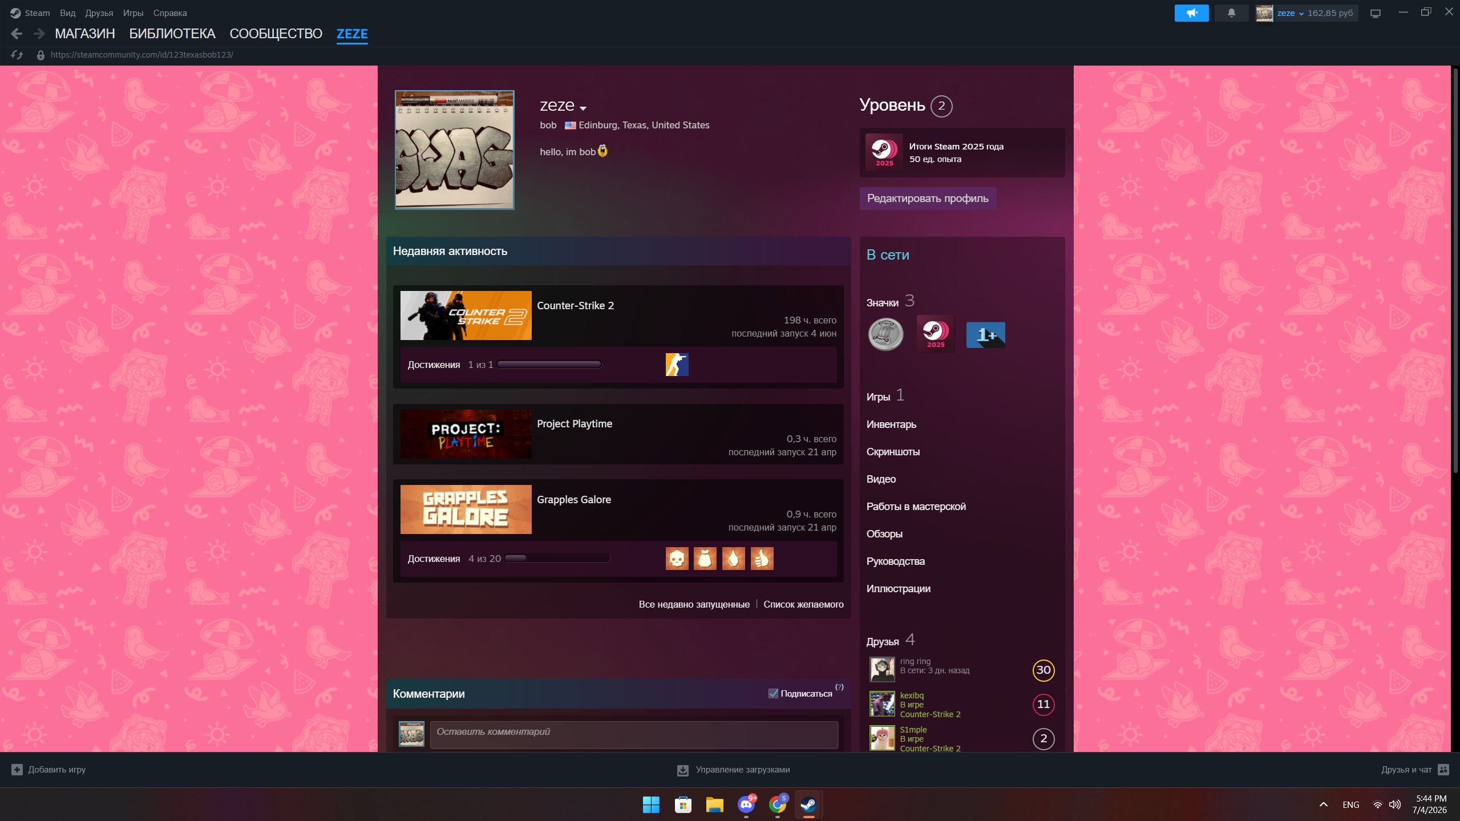Open the Windows Start menu
Viewport: 1460px width, 821px height.
pos(651,804)
